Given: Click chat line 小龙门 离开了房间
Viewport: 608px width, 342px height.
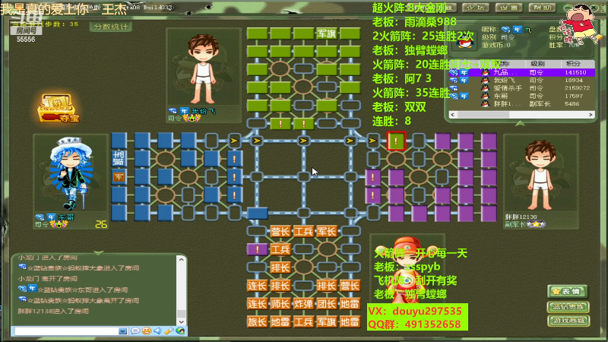Looking at the screenshot, I should [x=48, y=278].
